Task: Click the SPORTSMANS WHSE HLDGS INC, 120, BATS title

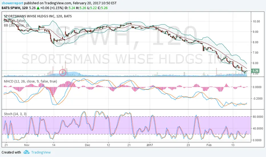Action: point(38,16)
